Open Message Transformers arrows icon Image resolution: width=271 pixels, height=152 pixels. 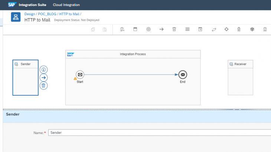coord(214,30)
